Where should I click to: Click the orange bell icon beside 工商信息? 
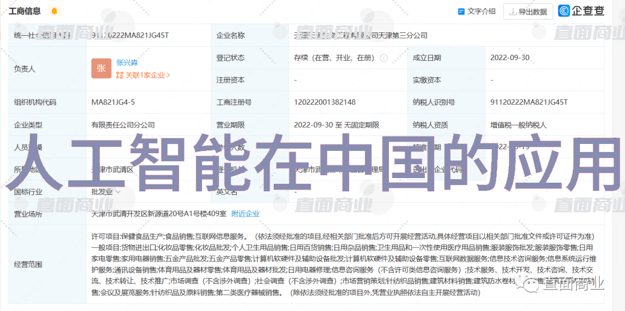[x=54, y=11]
